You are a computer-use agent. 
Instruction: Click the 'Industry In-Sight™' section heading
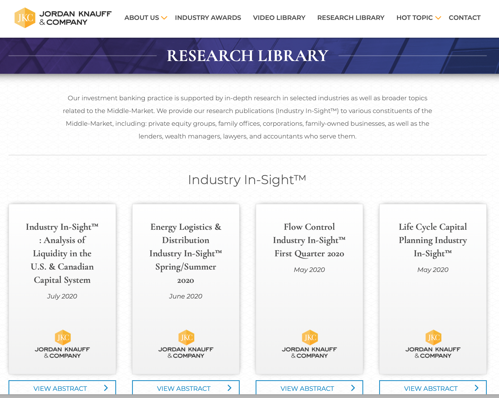[x=247, y=180]
